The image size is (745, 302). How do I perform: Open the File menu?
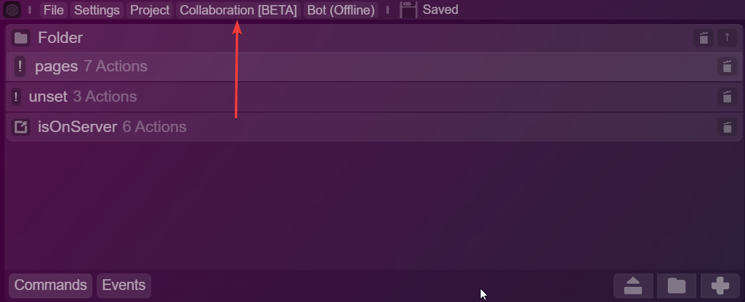pyautogui.click(x=54, y=10)
